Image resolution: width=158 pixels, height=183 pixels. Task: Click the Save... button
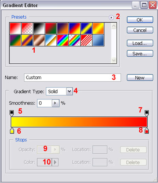tap(140, 53)
